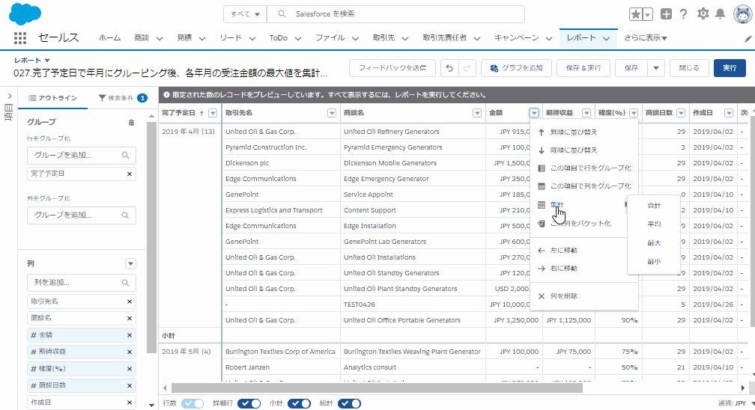The height and width of the screenshot is (410, 755).
Task: Toggle 小計 subtotals switch
Action: [x=299, y=403]
